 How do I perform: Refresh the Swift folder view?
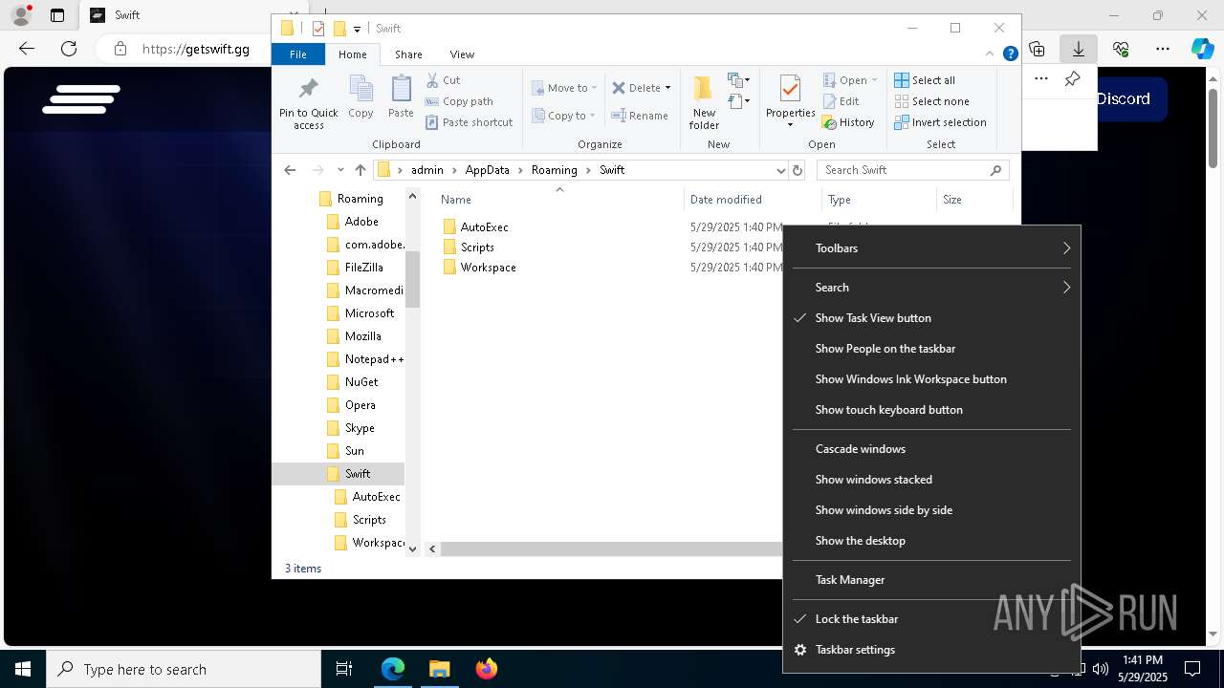click(798, 170)
